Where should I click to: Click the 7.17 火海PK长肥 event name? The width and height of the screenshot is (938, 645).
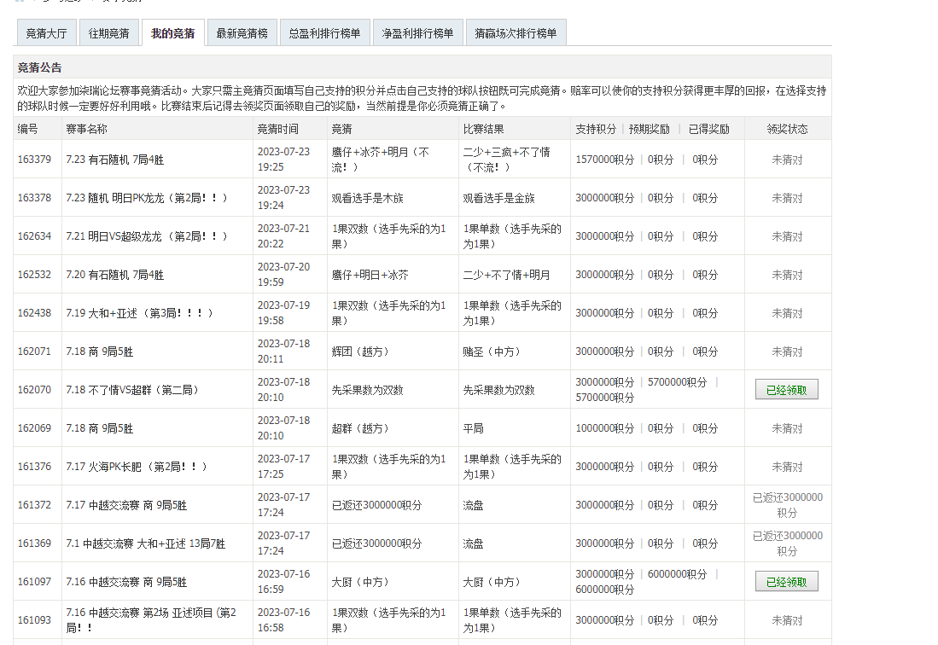[x=137, y=467]
